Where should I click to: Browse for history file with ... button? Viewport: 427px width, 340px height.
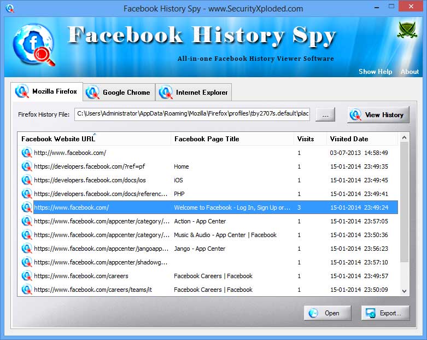[x=325, y=115]
